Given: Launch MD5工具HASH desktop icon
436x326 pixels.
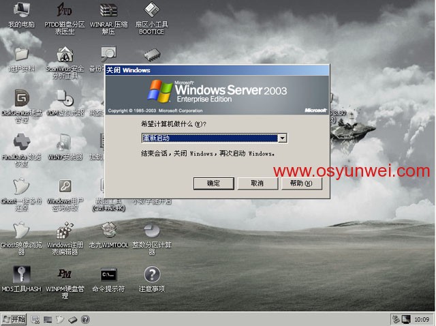Looking at the screenshot, I should pos(21,279).
